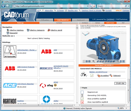Click the Internet globe icon in status bar
The width and height of the screenshot is (131, 111).
[x=65, y=108]
